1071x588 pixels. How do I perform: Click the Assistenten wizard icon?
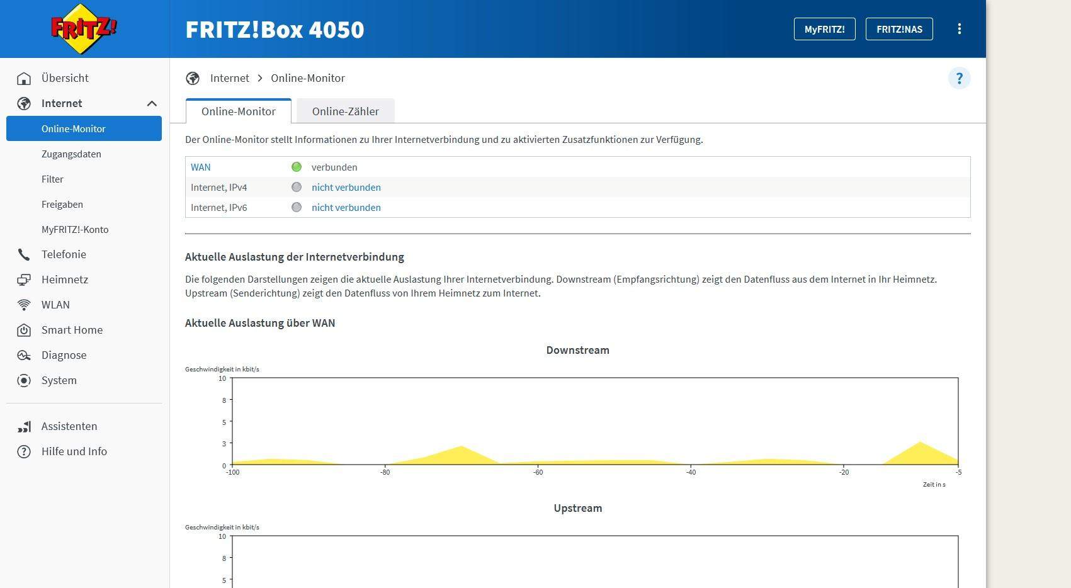pyautogui.click(x=24, y=426)
